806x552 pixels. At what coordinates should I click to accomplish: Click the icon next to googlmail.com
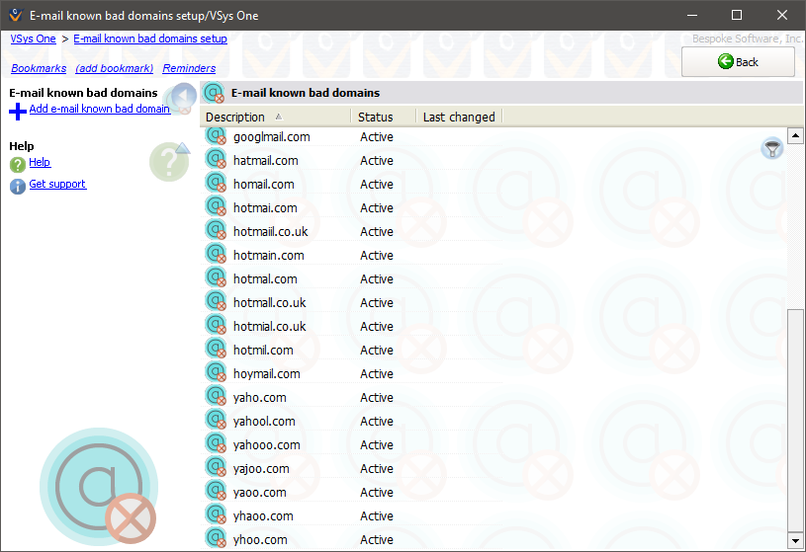tap(216, 137)
